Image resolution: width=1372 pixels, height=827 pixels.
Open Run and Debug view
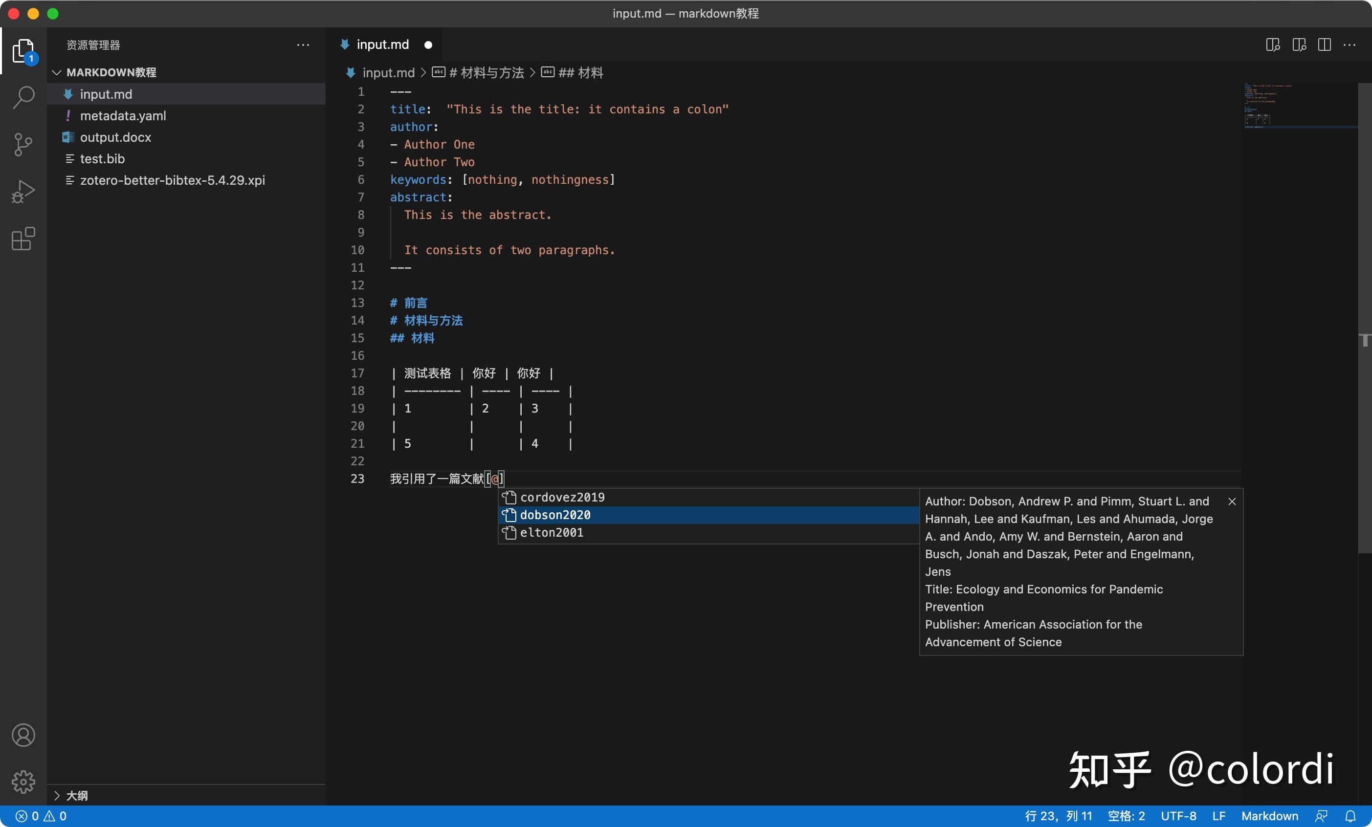(x=23, y=192)
